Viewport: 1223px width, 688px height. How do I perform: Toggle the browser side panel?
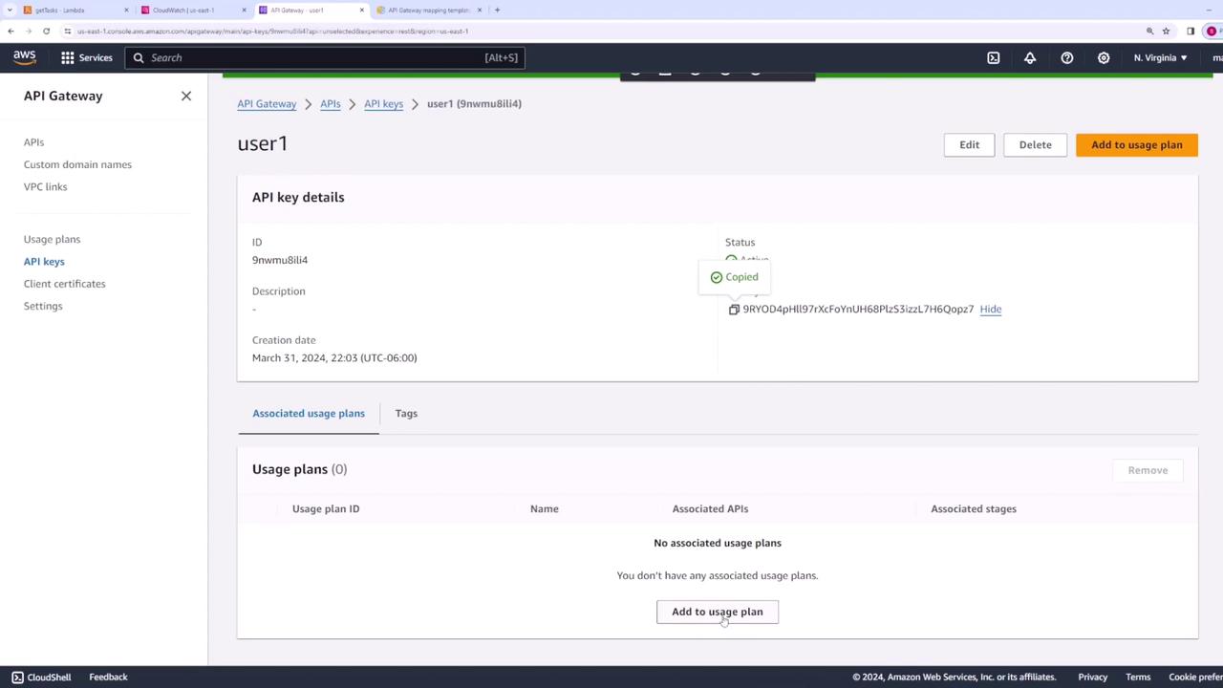[x=1191, y=31]
